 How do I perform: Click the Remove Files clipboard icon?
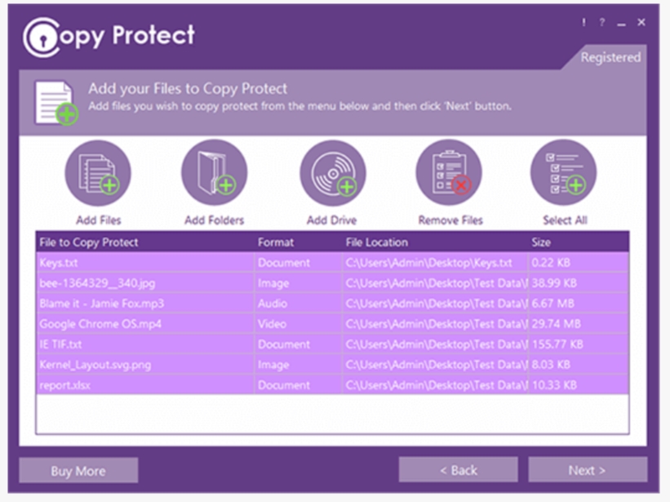(449, 174)
